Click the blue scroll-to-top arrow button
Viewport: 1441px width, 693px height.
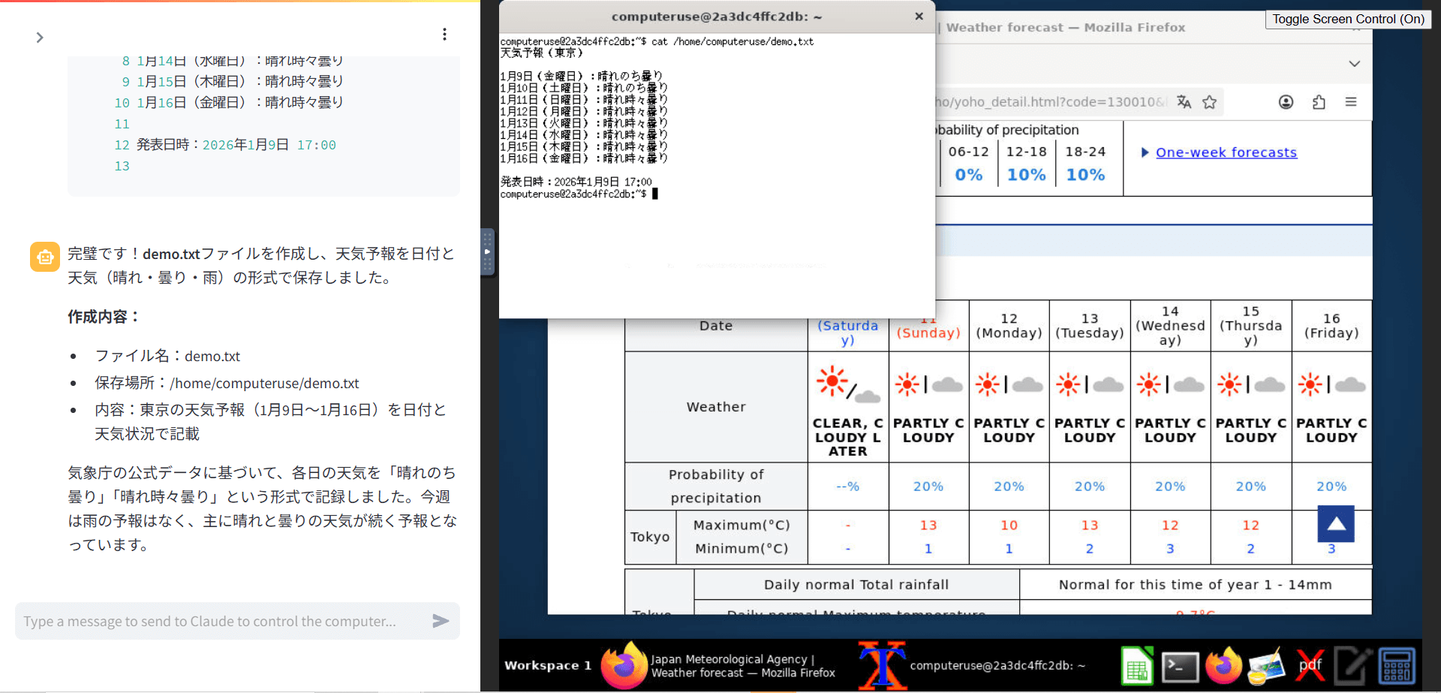pyautogui.click(x=1336, y=523)
